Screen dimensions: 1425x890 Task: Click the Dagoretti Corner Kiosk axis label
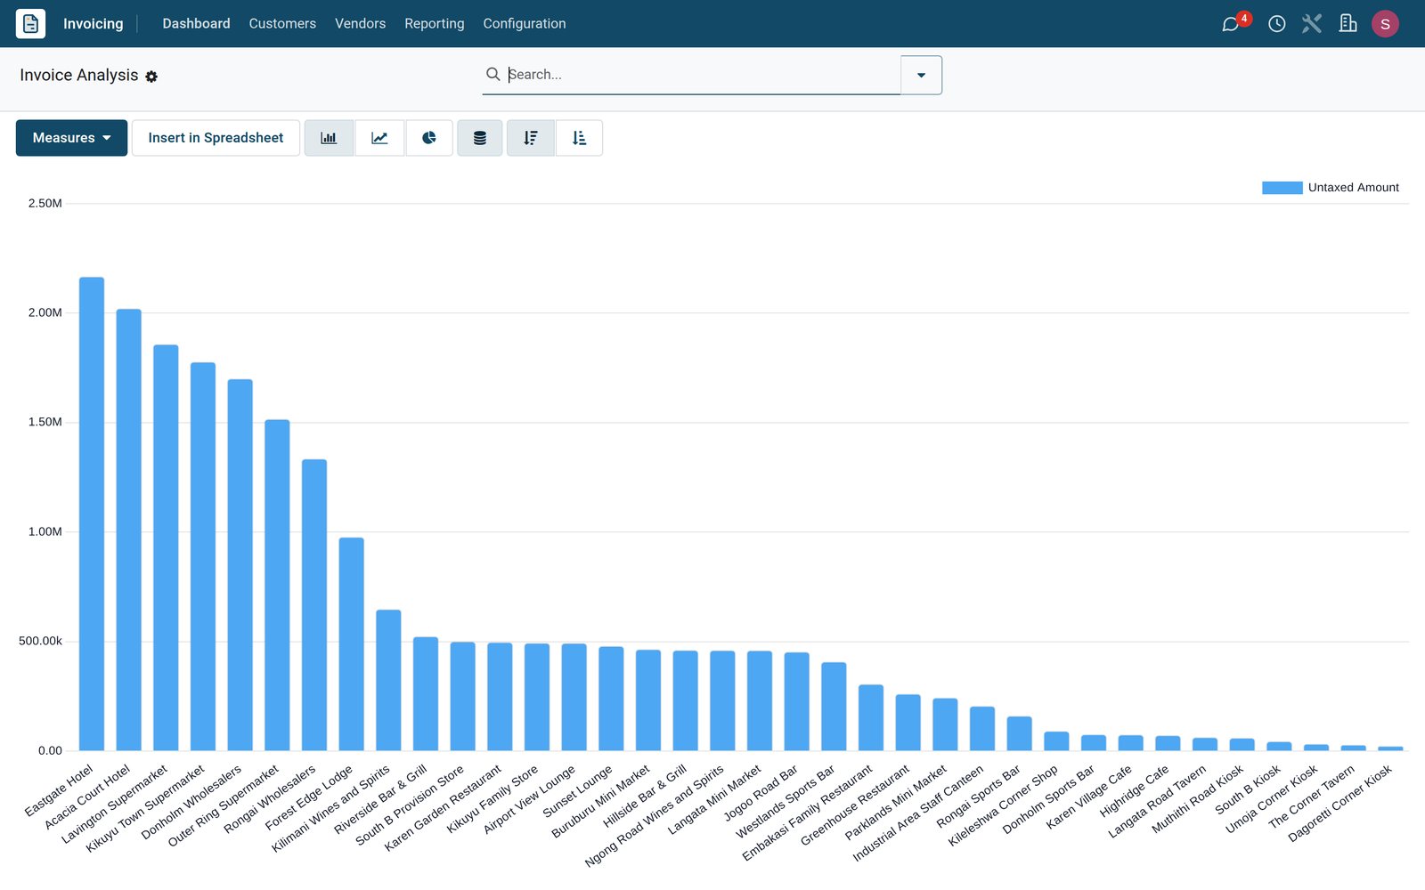[x=1339, y=803]
